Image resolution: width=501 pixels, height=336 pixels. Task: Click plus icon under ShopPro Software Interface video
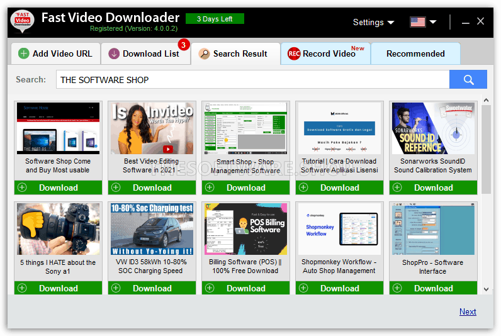[397, 288]
